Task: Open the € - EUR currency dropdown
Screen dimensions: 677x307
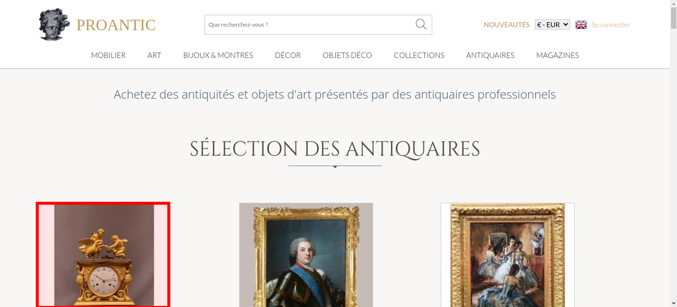Action: coord(552,25)
